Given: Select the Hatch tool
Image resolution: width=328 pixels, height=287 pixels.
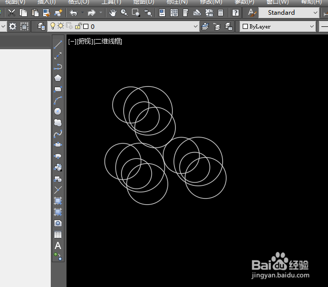Looking at the screenshot, I should click(x=58, y=201).
